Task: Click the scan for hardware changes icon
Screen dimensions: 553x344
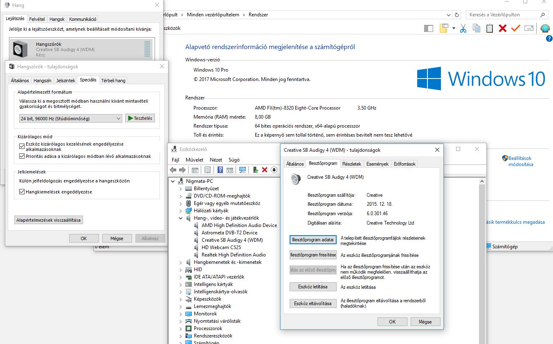Action: pos(243,170)
